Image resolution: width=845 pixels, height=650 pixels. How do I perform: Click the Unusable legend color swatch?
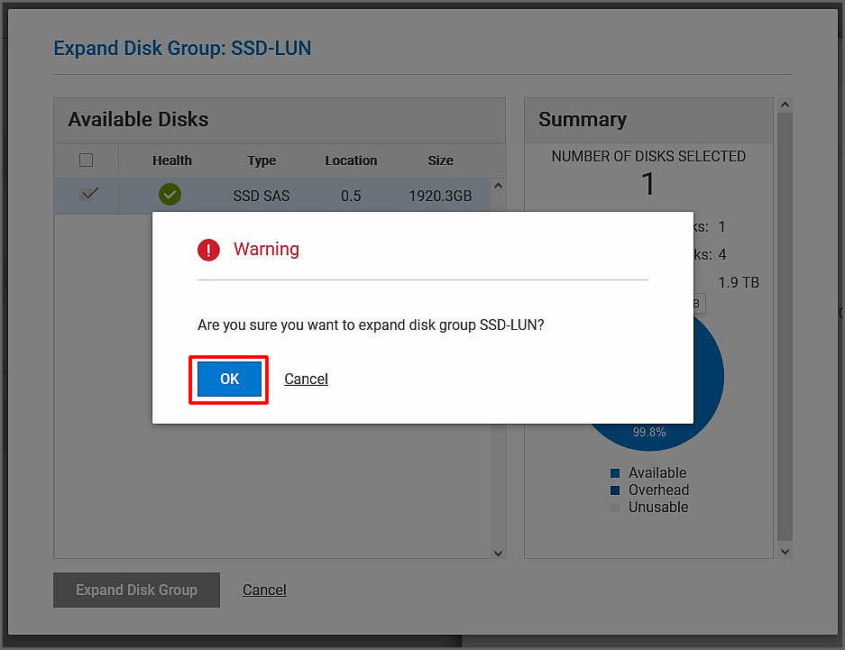(x=615, y=508)
